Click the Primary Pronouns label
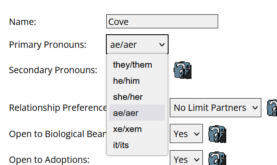Screen dimensions: 277x165 (x=48, y=45)
